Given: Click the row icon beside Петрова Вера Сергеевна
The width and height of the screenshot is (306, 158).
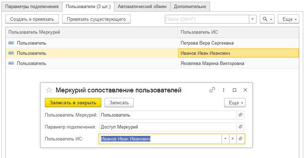Looking at the screenshot, I should [x=11, y=43].
